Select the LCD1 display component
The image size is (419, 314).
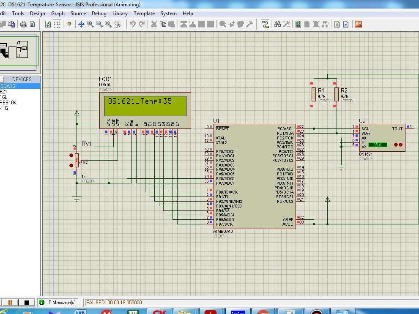tap(145, 111)
